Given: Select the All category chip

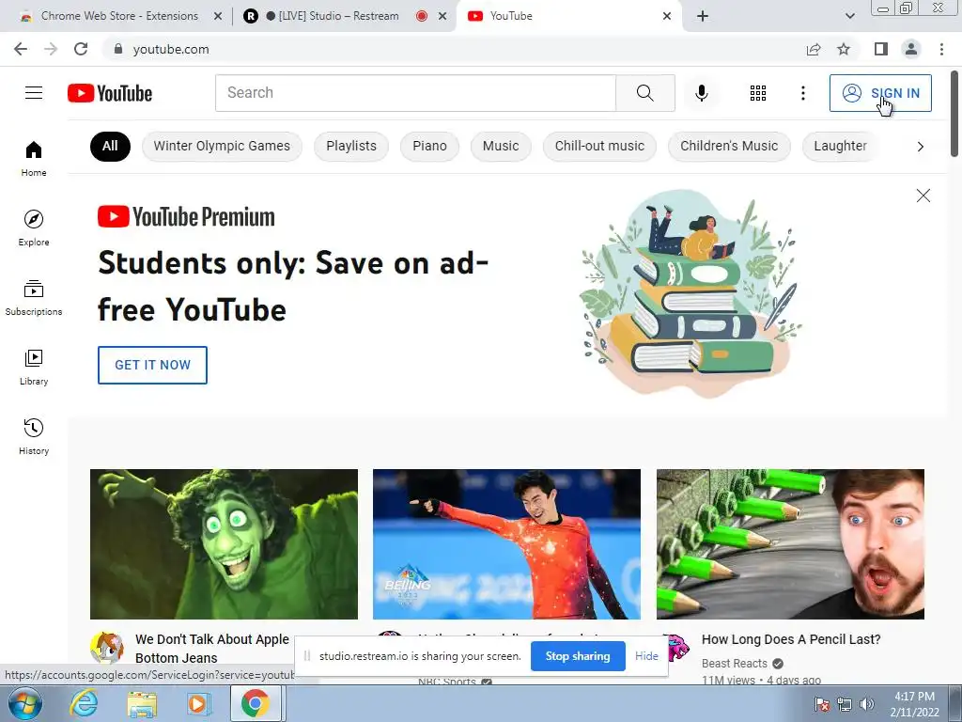Looking at the screenshot, I should pos(111,146).
